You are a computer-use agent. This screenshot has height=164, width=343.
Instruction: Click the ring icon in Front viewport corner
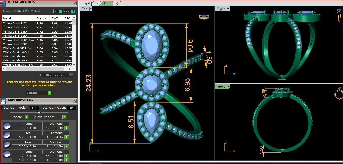[x=339, y=93]
